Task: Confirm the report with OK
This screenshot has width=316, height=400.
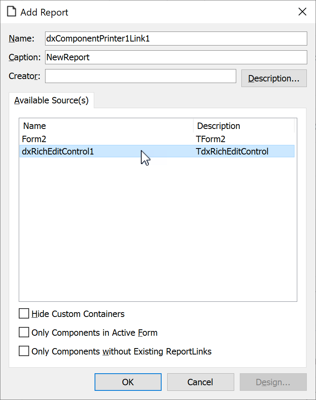Action: click(x=128, y=382)
